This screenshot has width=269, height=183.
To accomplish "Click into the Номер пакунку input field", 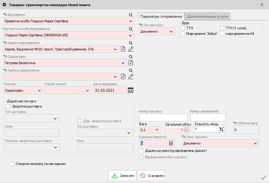I will 163,117.
